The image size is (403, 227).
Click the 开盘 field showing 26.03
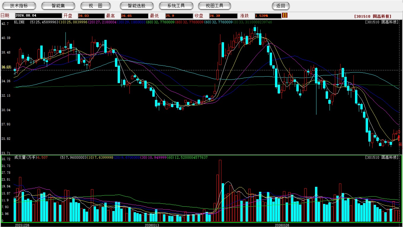click(x=91, y=16)
